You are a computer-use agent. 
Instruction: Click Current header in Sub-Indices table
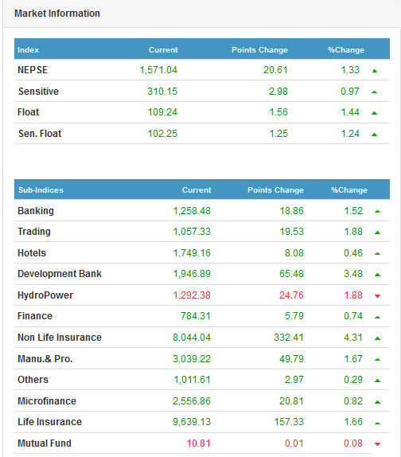point(197,190)
